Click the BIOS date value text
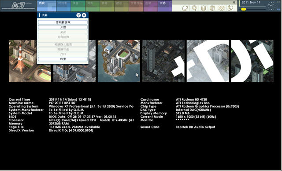Screen dimensions: 282x171 coord(82,116)
